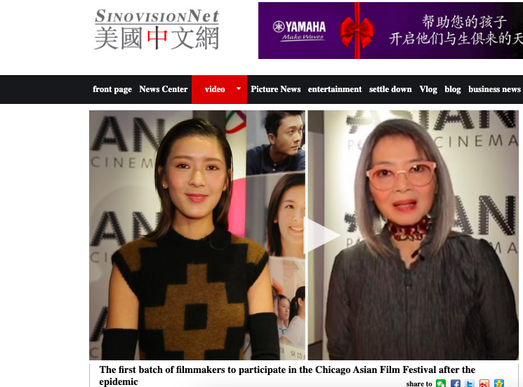Expand the video menu dropdown arrow
This screenshot has width=523, height=387.
coord(239,88)
